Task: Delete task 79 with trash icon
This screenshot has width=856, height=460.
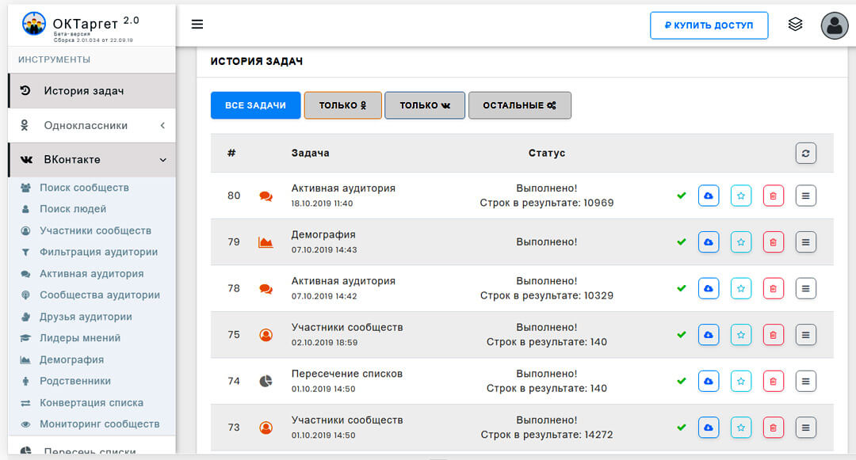Action: (x=773, y=242)
